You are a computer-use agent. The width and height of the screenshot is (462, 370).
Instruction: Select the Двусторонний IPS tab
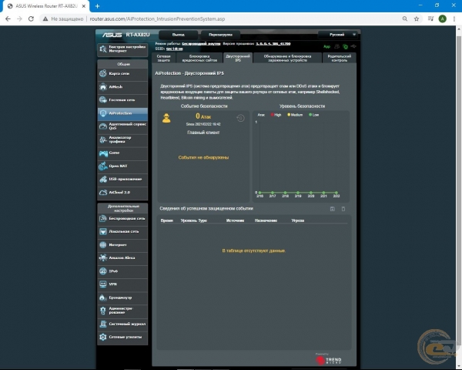(x=238, y=58)
